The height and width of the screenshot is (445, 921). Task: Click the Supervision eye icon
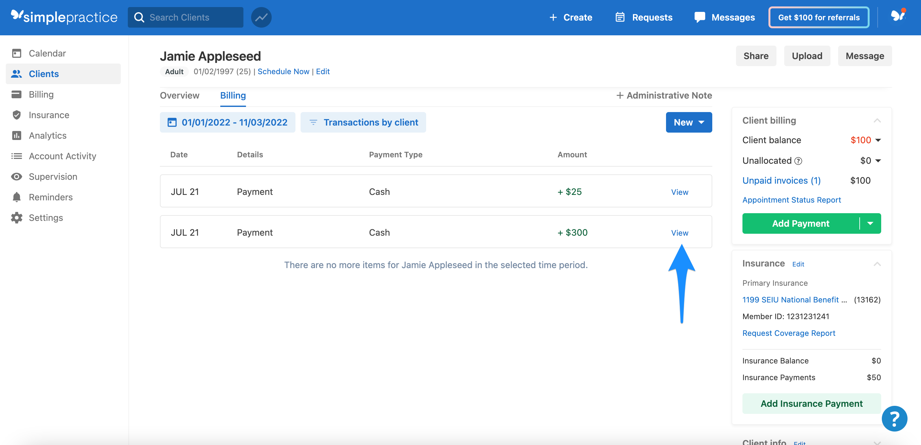pyautogui.click(x=16, y=177)
